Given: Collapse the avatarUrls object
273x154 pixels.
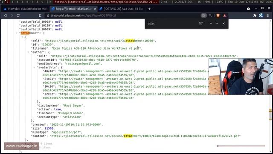Looking at the screenshot, I should pyautogui.click(x=34, y=68).
